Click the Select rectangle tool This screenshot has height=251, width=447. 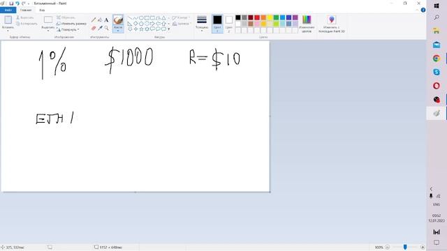tap(48, 20)
